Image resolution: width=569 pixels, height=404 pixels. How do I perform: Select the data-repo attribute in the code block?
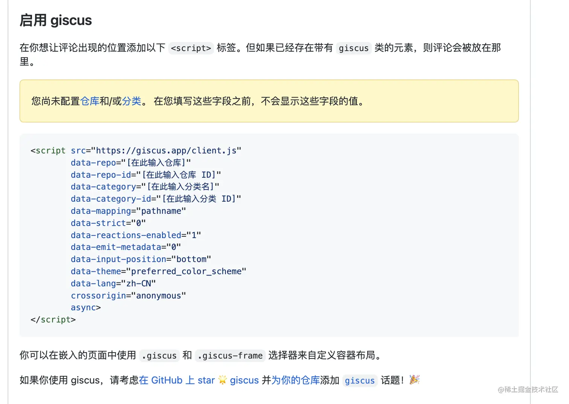point(93,163)
